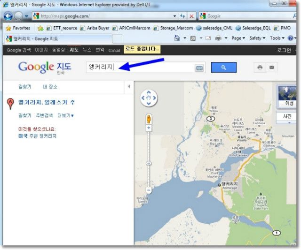301x250 pixels.
Task: Expand the feeds dropdown arrow
Action: tap(201, 38)
